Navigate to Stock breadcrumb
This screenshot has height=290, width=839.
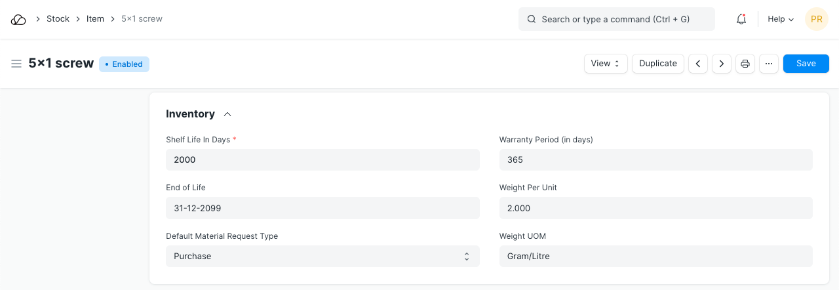click(58, 19)
